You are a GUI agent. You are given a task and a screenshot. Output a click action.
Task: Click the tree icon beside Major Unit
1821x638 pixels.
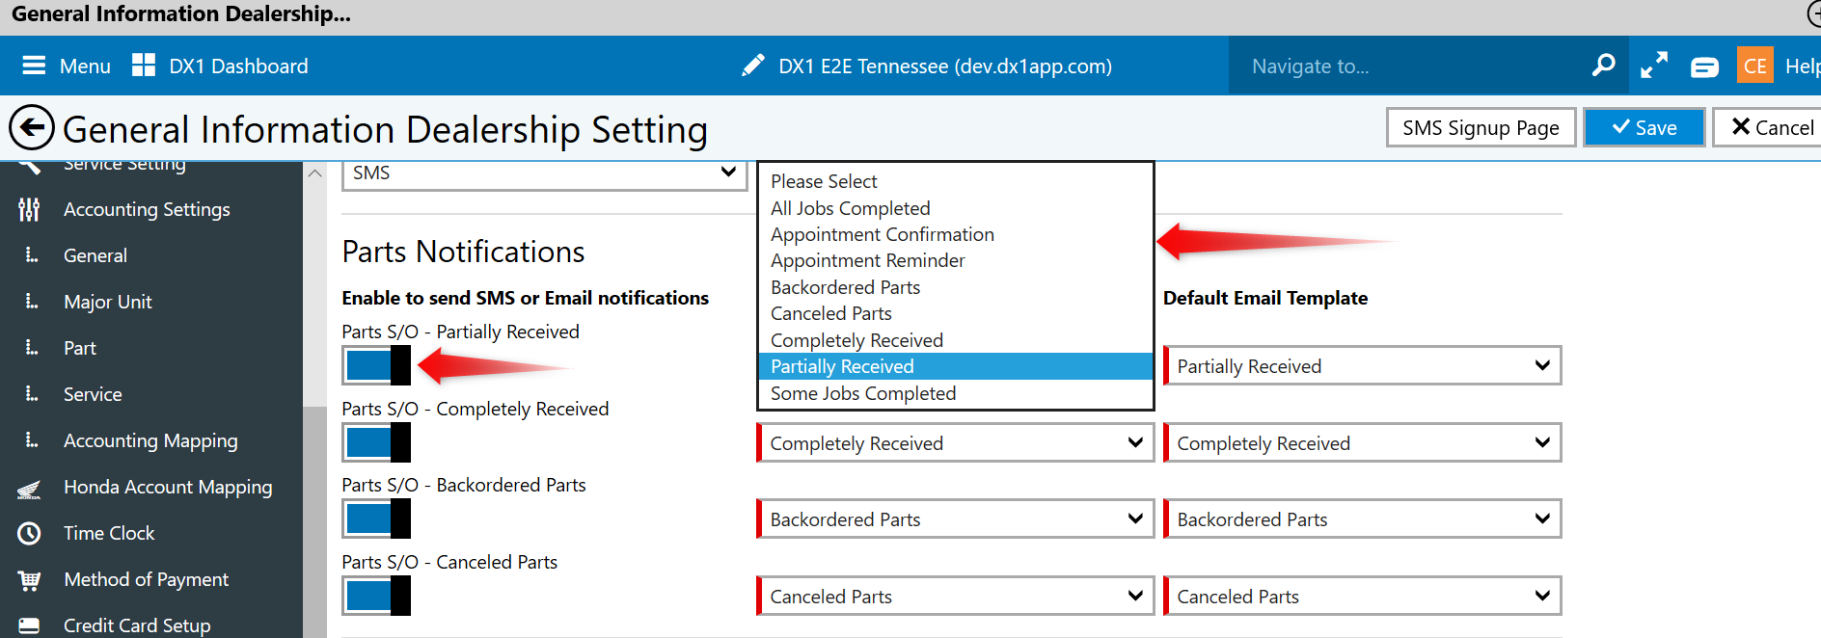32,301
